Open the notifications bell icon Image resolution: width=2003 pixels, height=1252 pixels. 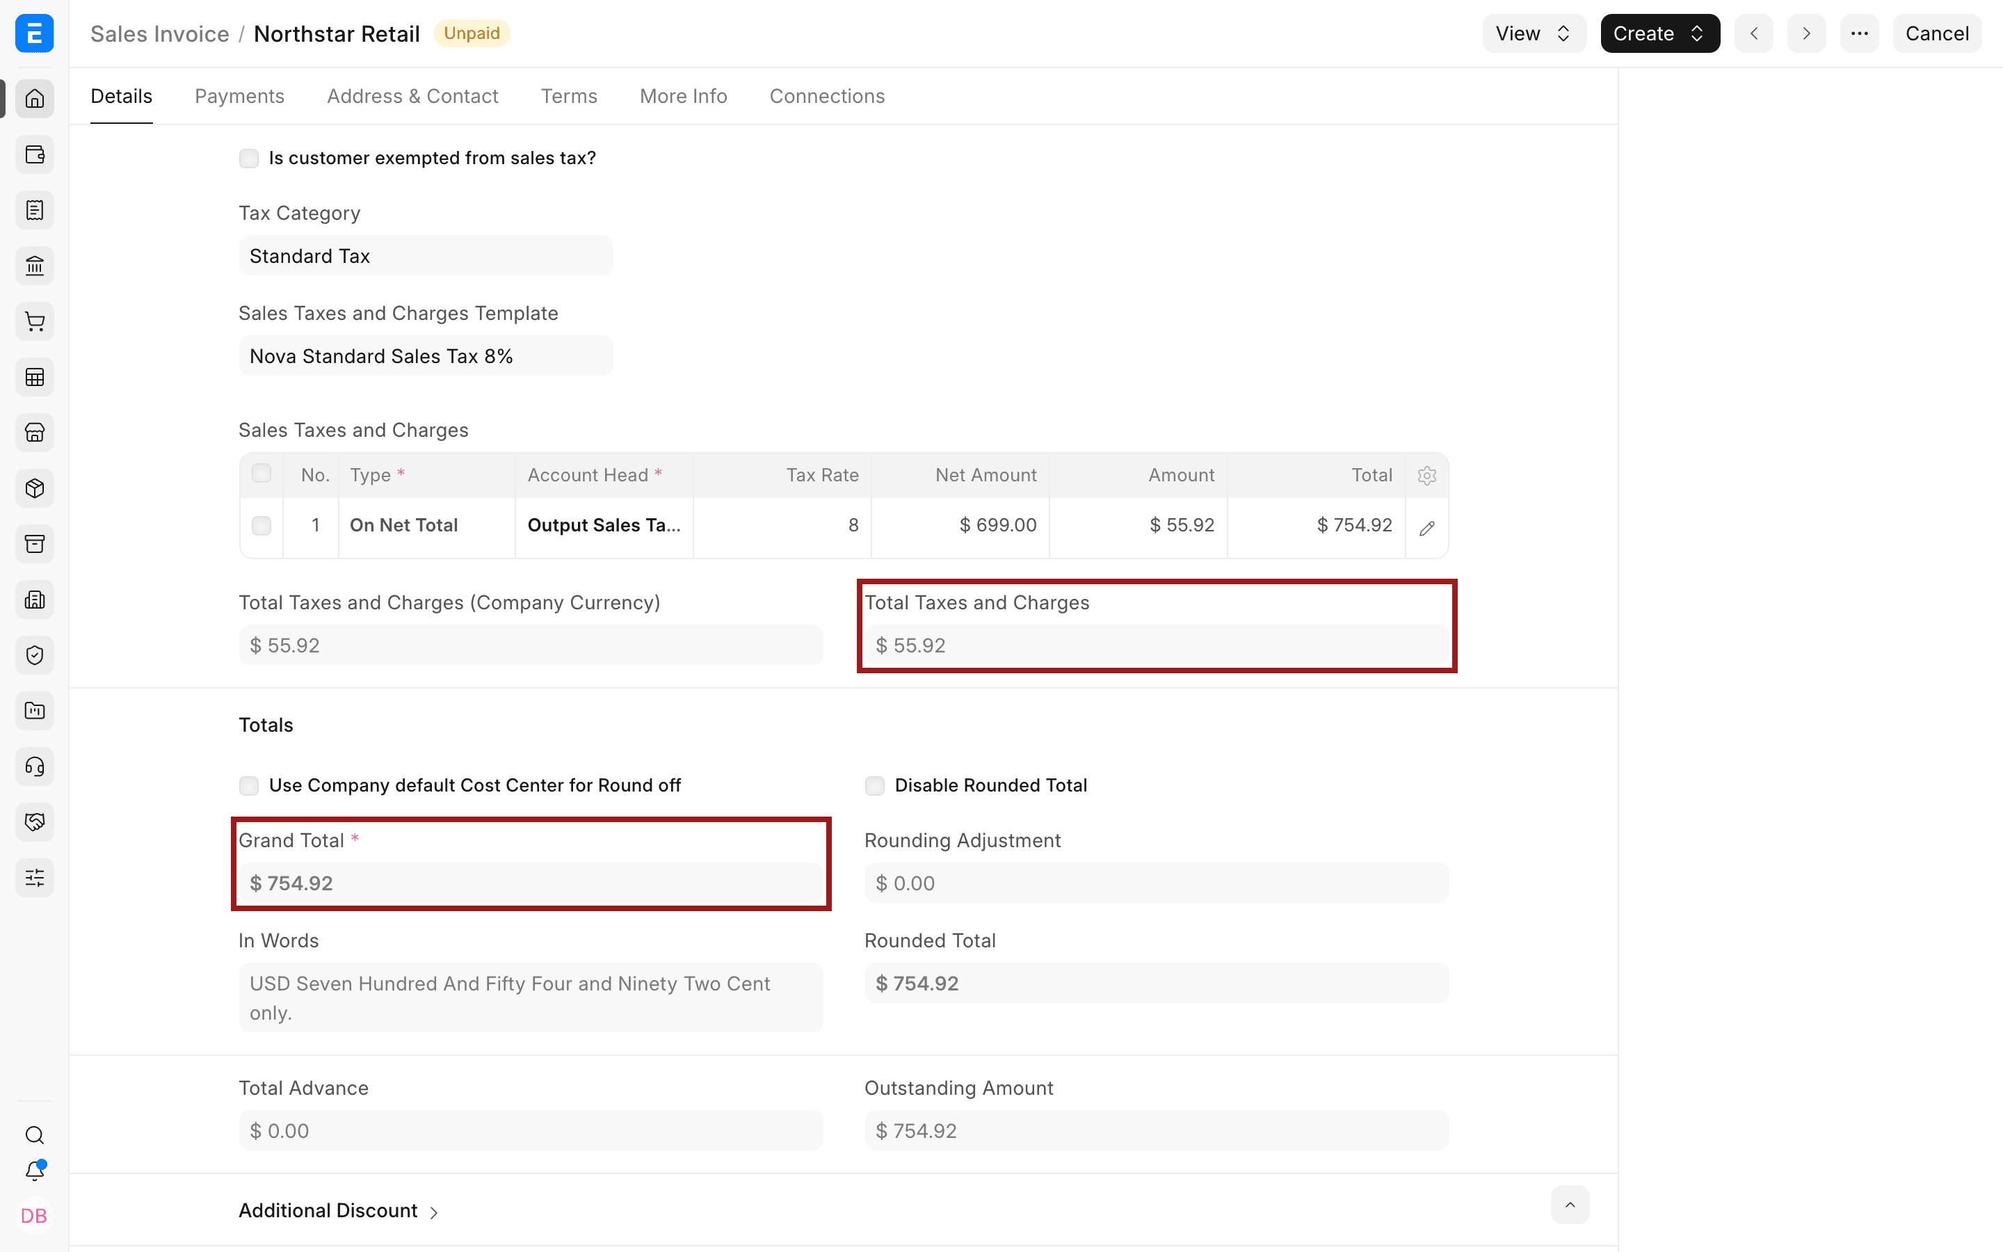click(x=35, y=1171)
